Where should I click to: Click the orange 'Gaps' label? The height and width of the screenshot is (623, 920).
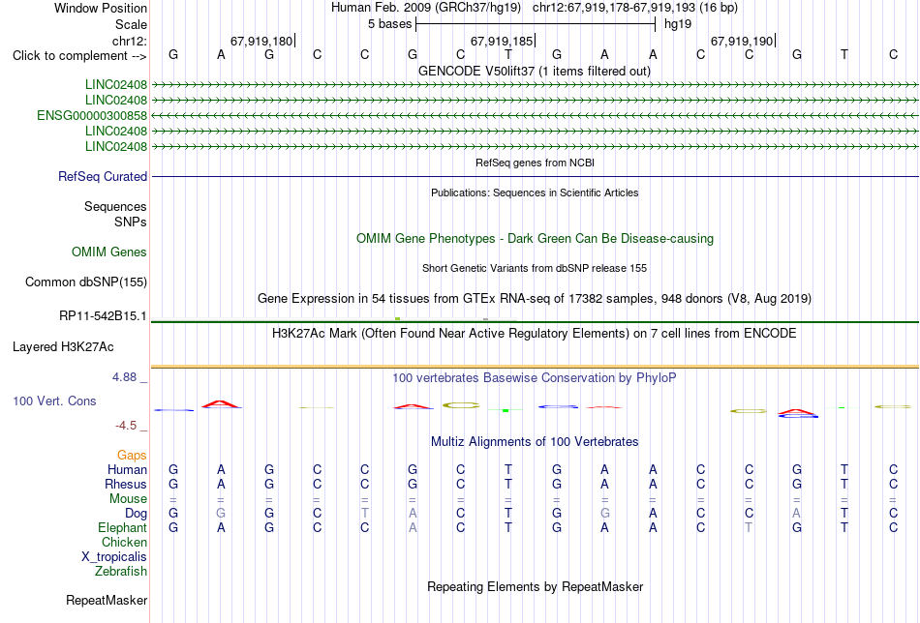(x=132, y=456)
